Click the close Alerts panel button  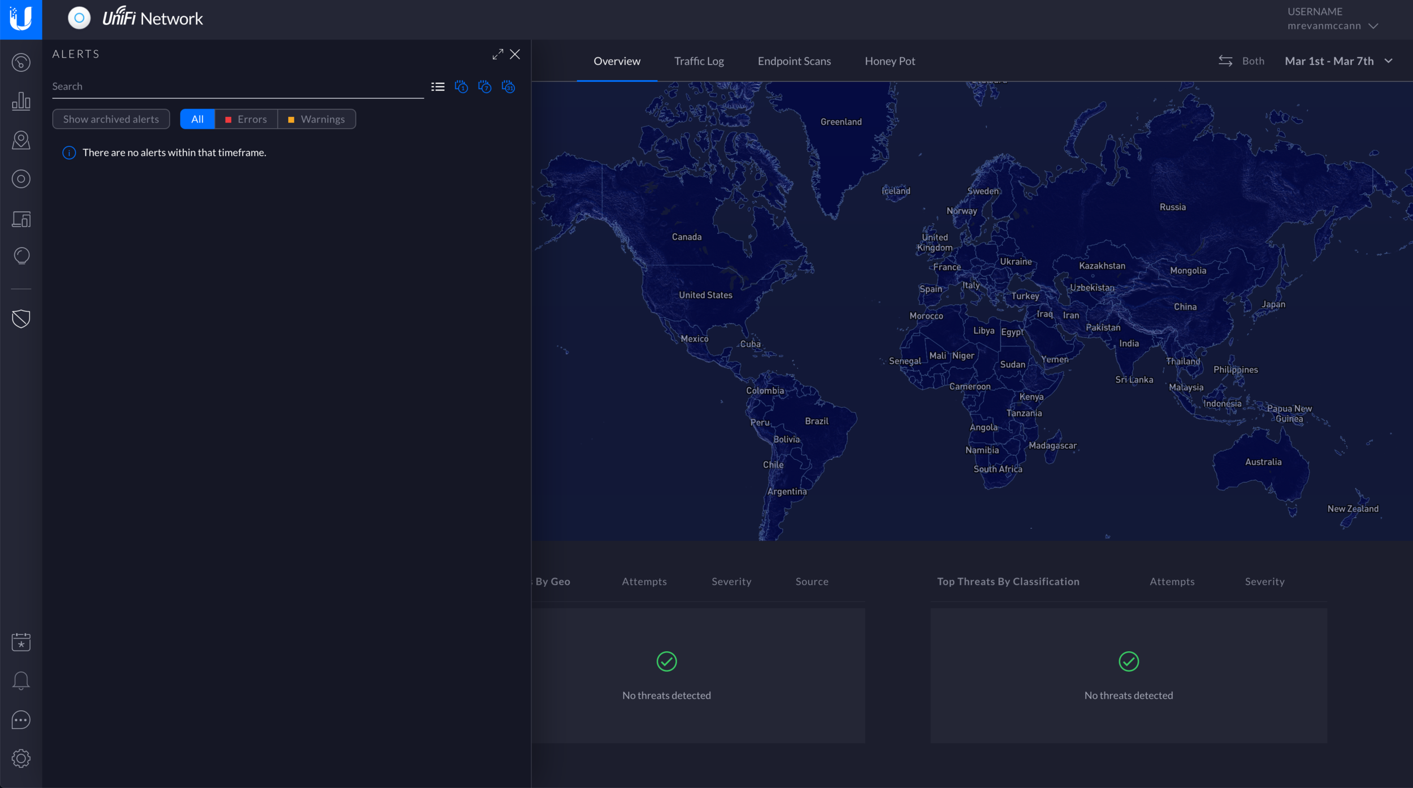[514, 54]
